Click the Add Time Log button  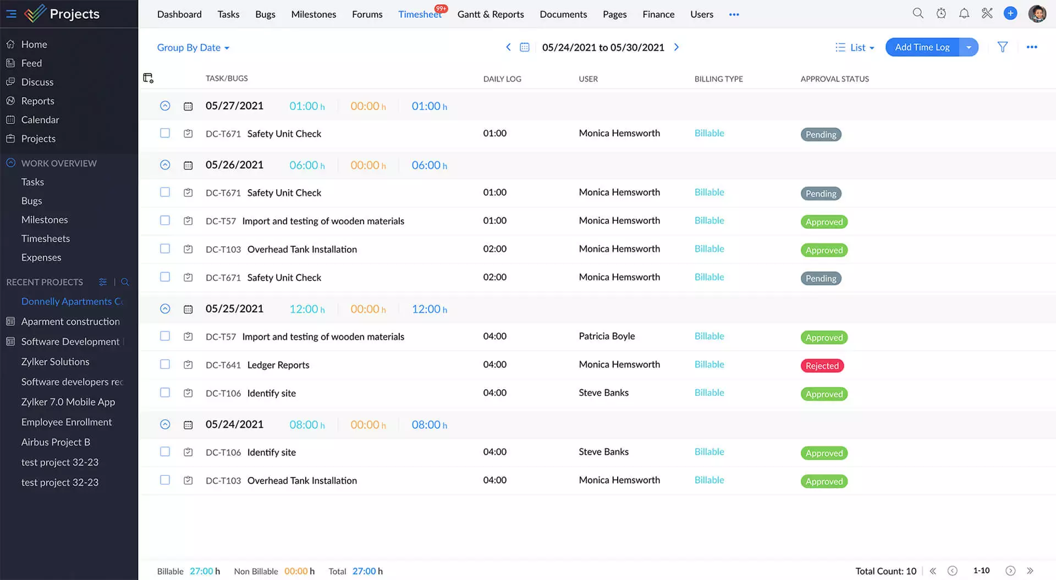[922, 47]
